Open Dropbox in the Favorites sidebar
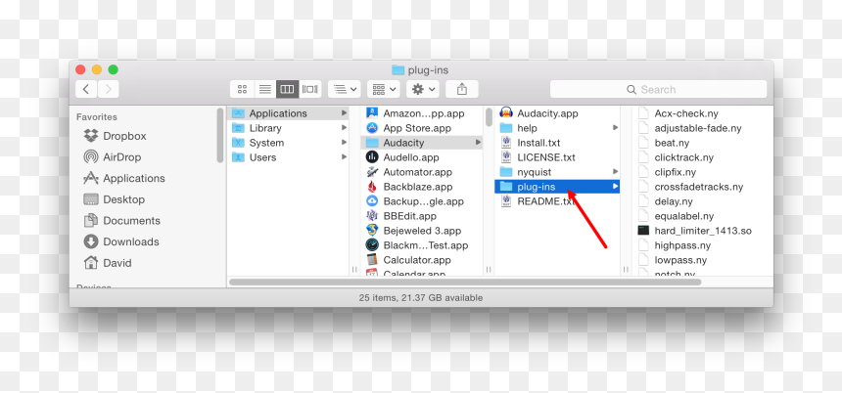Image resolution: width=842 pixels, height=393 pixels. coord(115,136)
